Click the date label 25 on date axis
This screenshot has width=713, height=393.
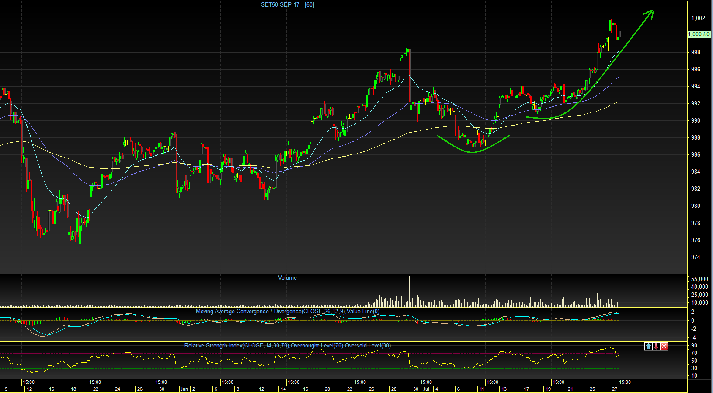point(592,389)
